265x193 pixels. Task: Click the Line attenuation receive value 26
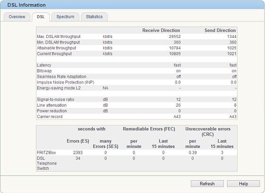[178, 105]
